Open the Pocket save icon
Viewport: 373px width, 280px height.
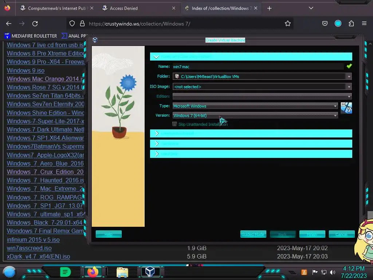click(325, 23)
